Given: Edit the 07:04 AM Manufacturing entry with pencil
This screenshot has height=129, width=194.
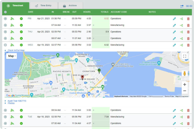Looking at the screenshot, I should click(174, 25).
